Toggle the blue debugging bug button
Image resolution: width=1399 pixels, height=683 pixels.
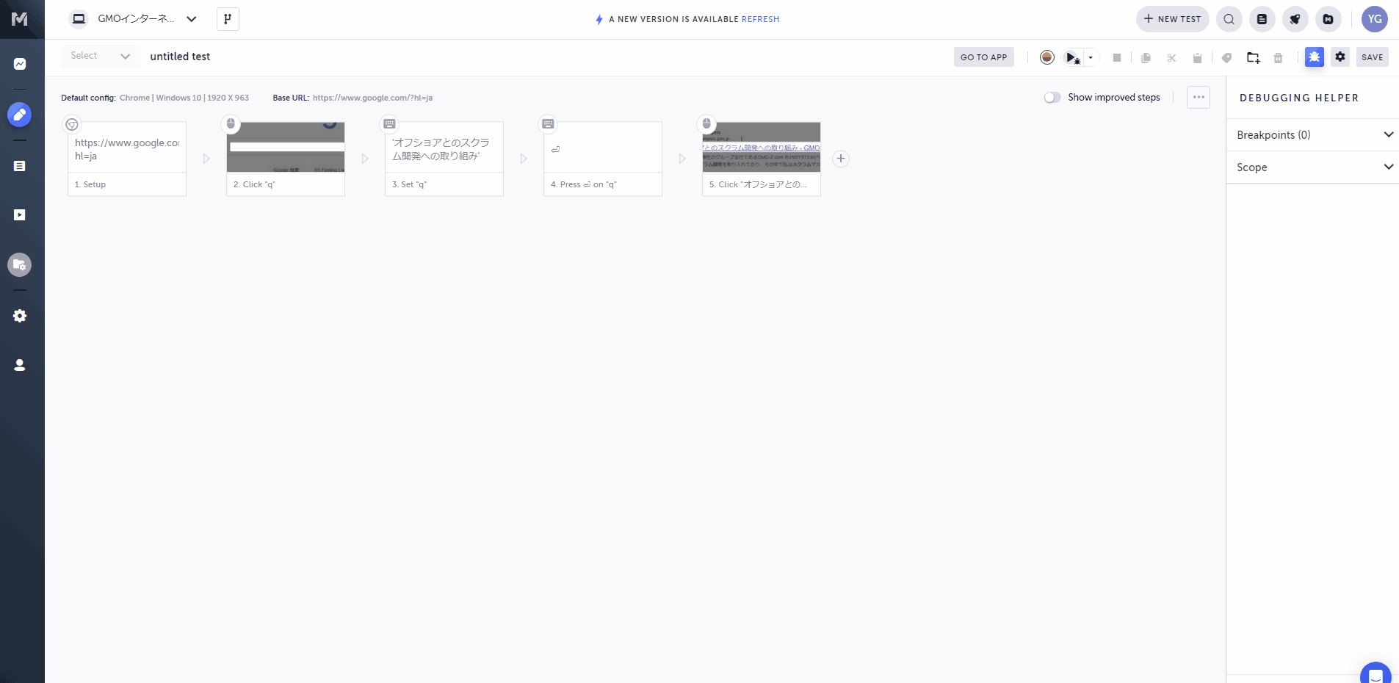coord(1315,57)
